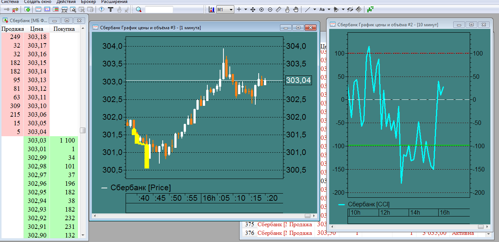Open the dropdown arrow next to crosshair tool
The width and height of the screenshot is (499, 242).
coord(246,9)
